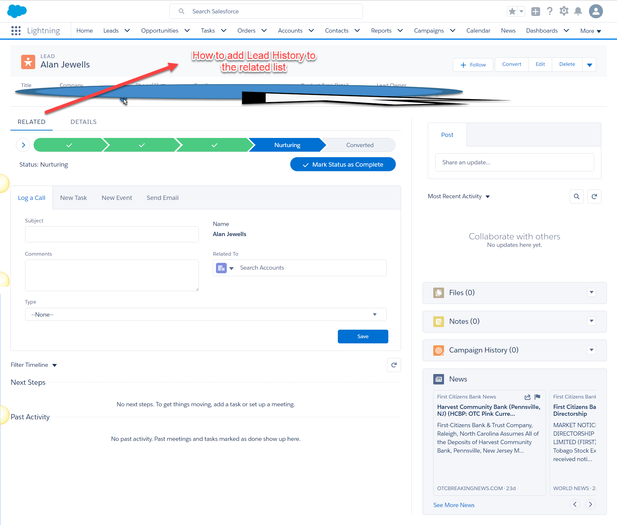The width and height of the screenshot is (617, 525).
Task: Click the Accounts icon in Related To field
Action: (221, 268)
